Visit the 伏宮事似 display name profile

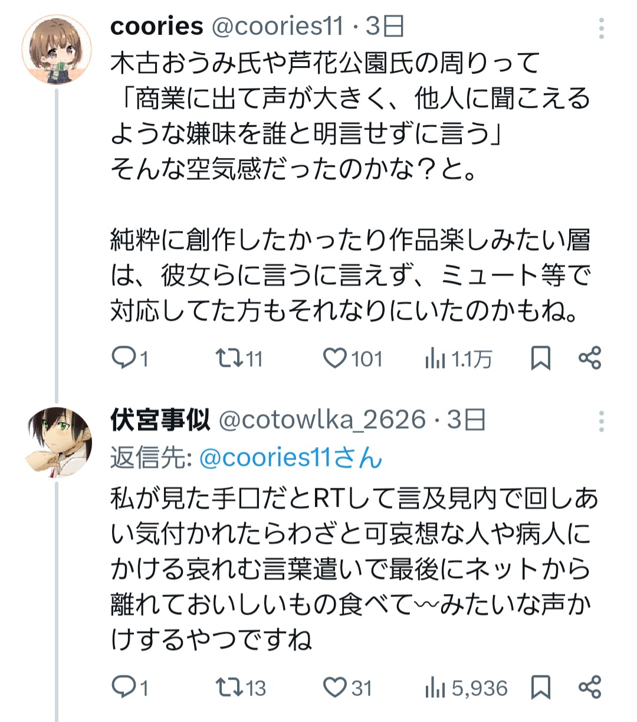160,420
